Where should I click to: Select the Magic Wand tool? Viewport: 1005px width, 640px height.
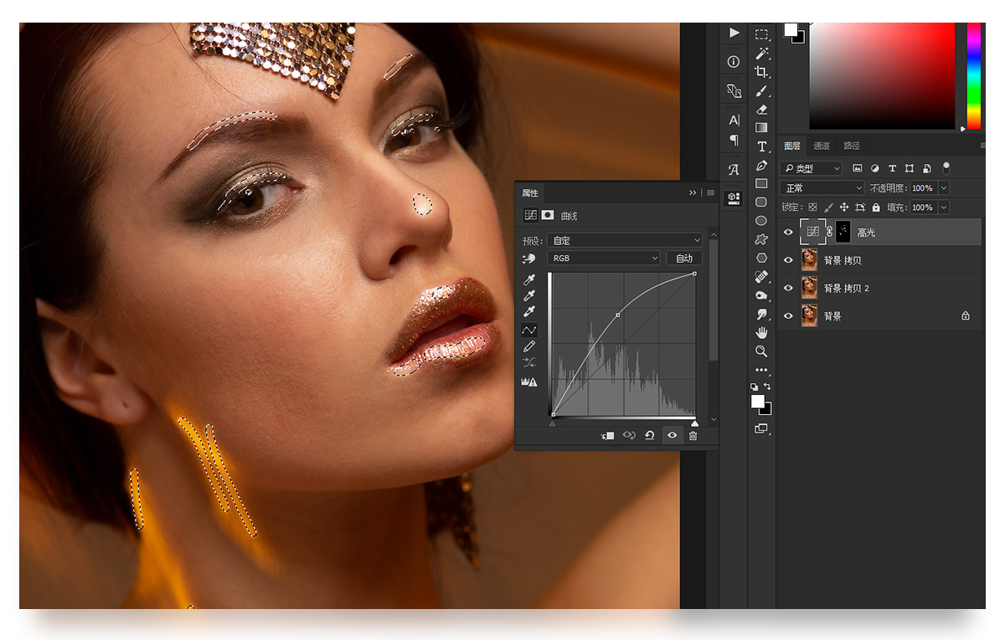[x=761, y=54]
